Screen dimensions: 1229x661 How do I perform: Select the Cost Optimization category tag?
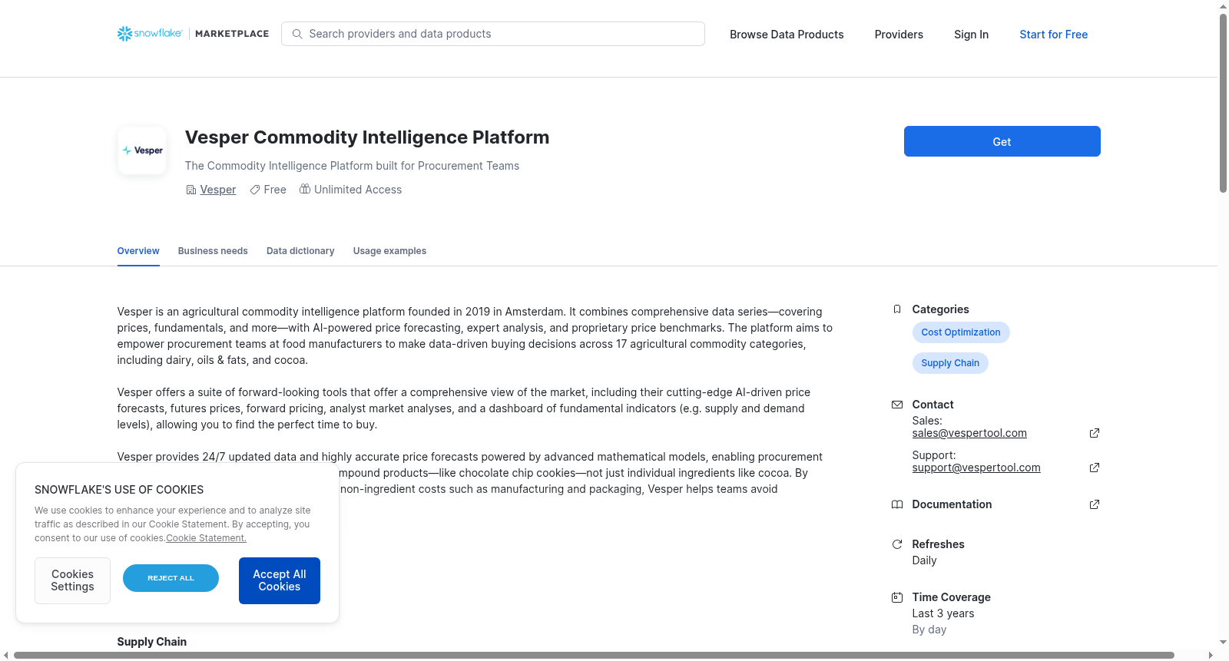pos(961,332)
